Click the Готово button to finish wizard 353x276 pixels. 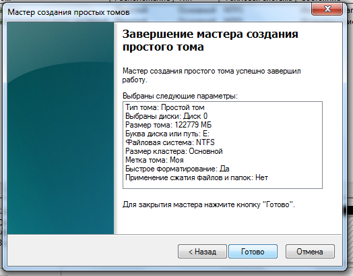pyautogui.click(x=253, y=252)
